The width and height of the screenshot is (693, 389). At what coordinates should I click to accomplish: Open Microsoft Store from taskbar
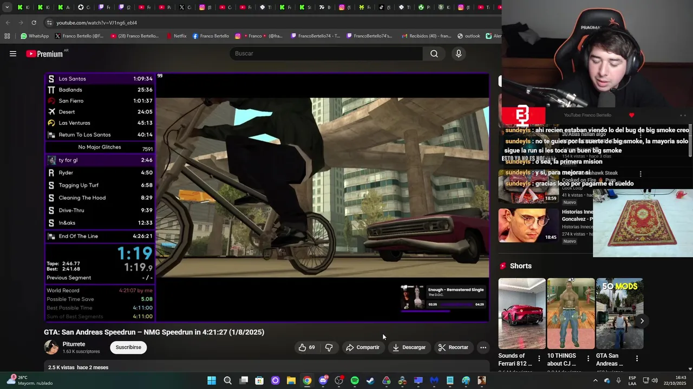(x=259, y=380)
